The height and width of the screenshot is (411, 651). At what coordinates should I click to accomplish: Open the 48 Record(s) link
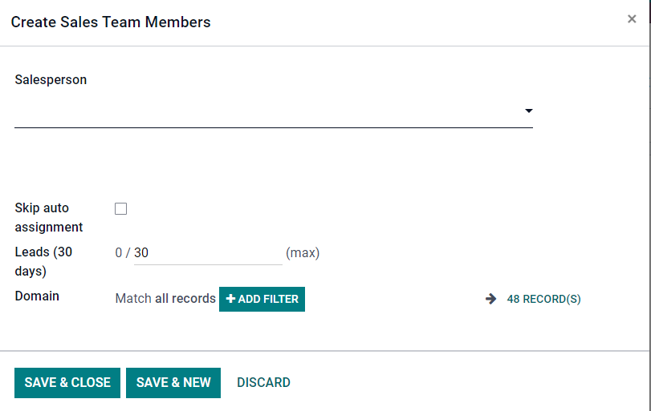pyautogui.click(x=543, y=299)
